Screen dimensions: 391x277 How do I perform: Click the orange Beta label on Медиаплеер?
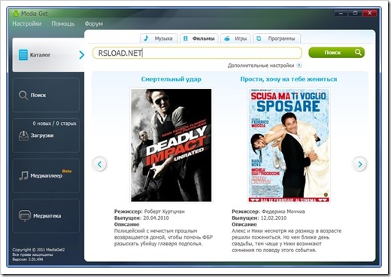pyautogui.click(x=67, y=171)
